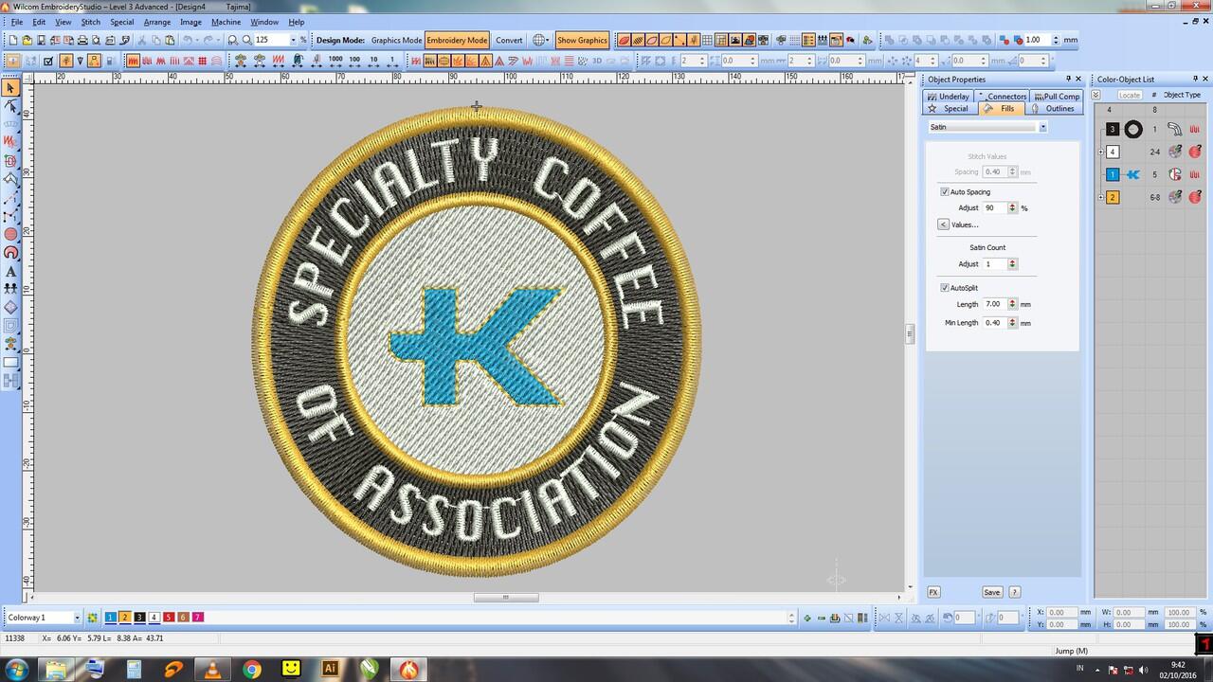Open Google Chrome from the taskbar
This screenshot has height=682, width=1213.
(251, 669)
